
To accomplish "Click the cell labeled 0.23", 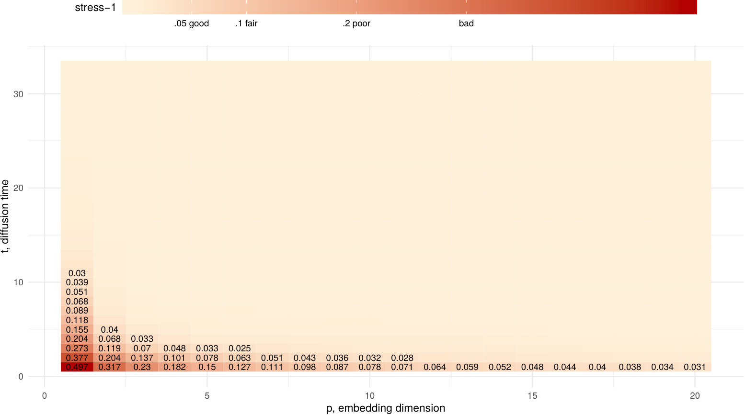I will 142,367.
